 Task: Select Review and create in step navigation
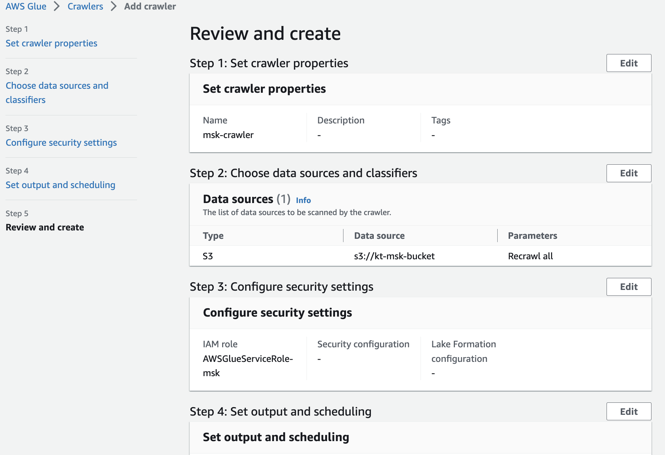coord(45,227)
